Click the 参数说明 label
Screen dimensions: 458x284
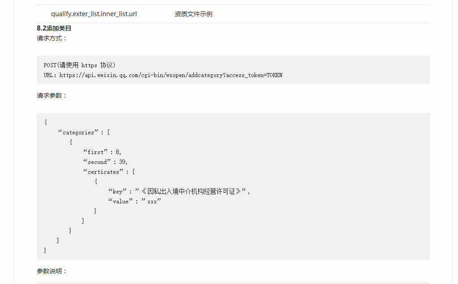(x=52, y=271)
